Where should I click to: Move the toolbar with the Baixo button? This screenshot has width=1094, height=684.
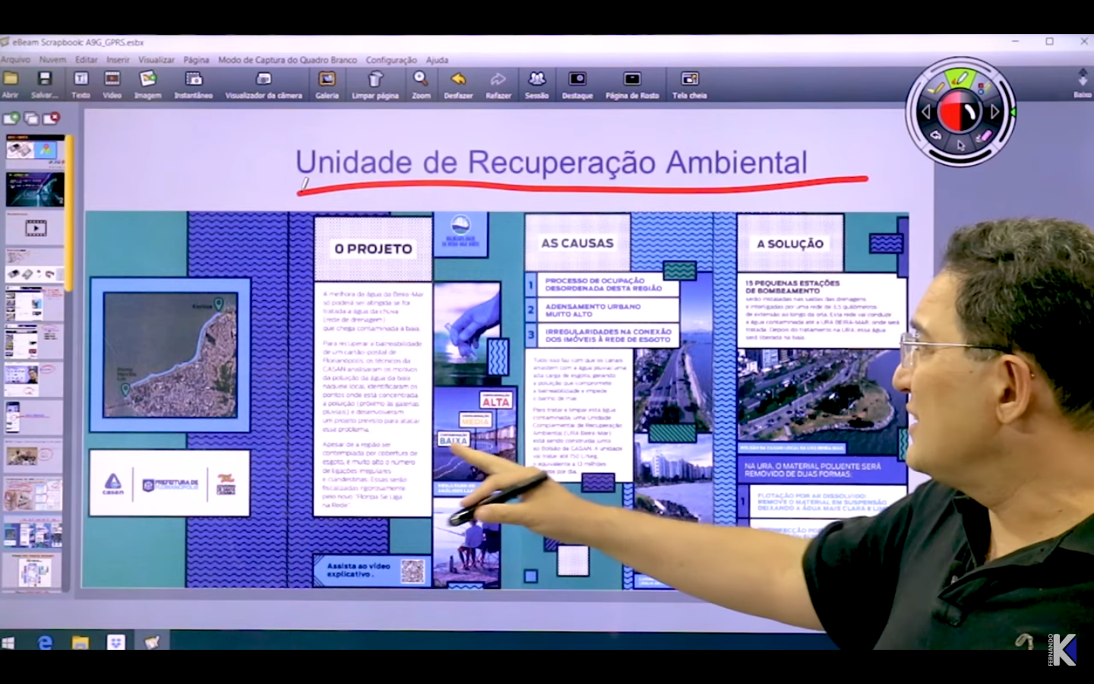tap(1083, 84)
